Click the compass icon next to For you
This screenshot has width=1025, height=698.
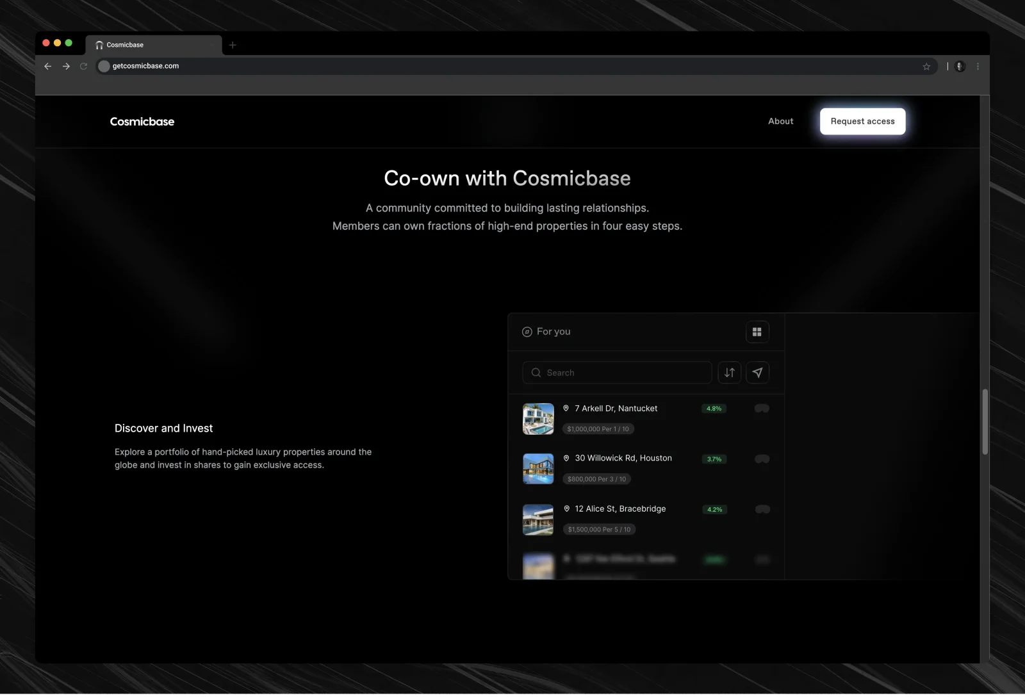tap(527, 332)
